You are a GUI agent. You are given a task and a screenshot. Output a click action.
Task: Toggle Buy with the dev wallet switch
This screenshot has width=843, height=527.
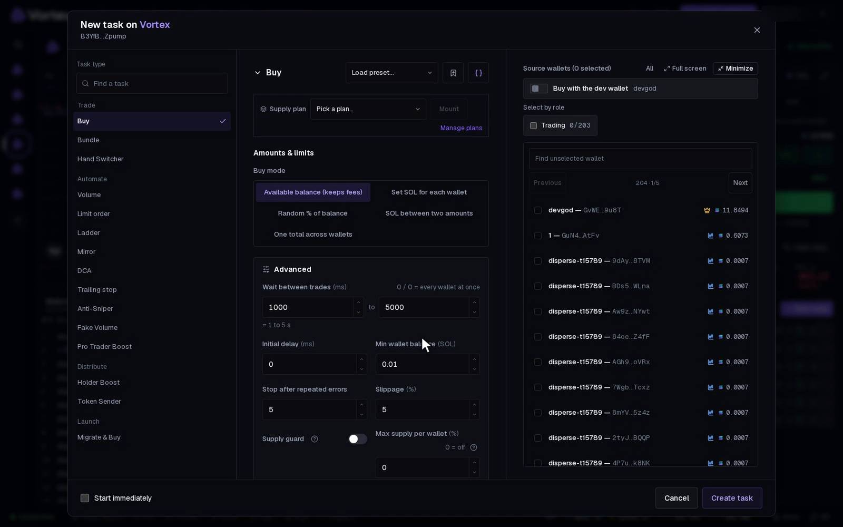[539, 89]
